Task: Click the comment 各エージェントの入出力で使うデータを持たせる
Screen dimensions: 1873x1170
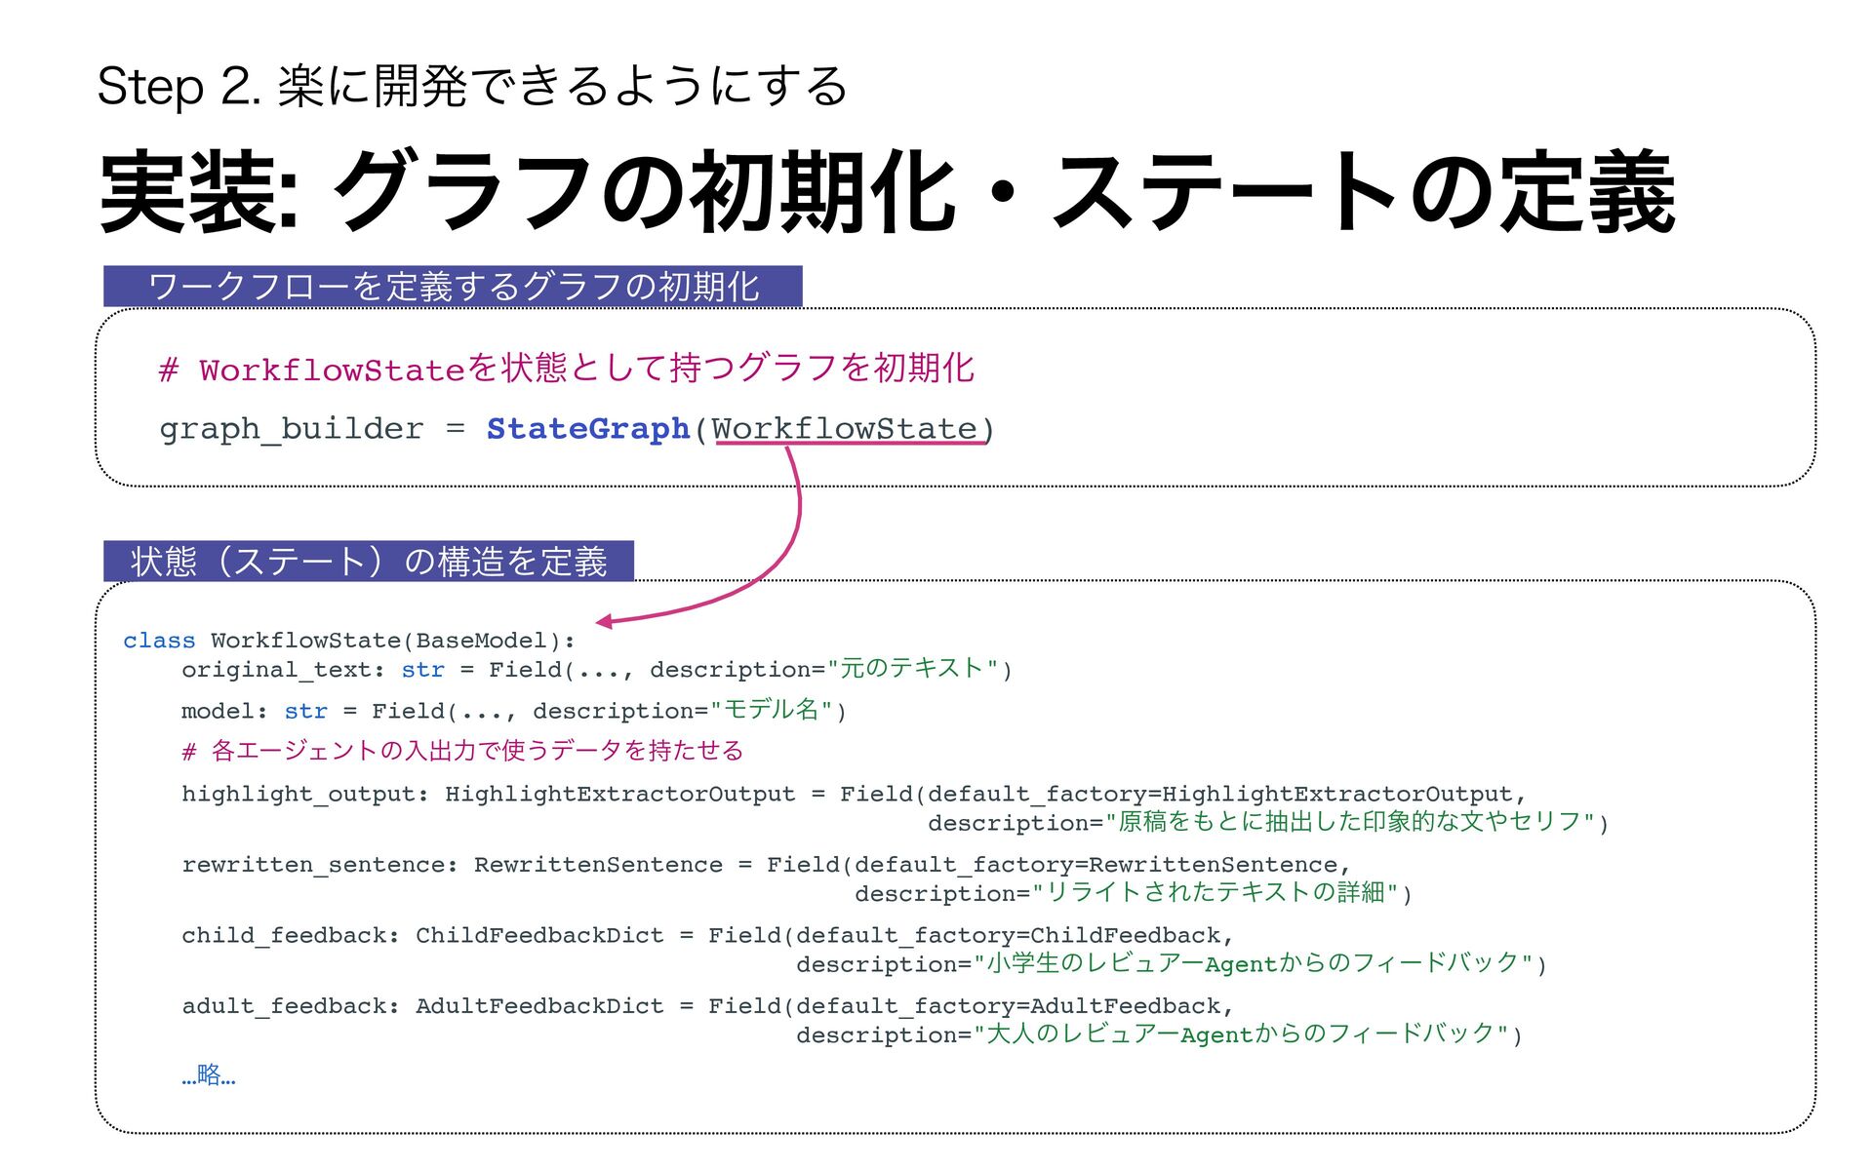Action: click(462, 751)
